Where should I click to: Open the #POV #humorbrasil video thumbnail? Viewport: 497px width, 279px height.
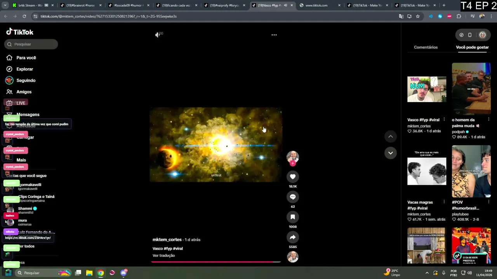tap(471, 171)
